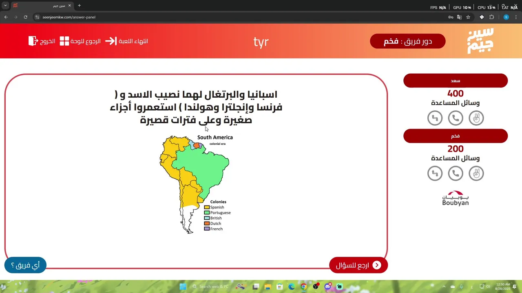Click the Chrome icon in the taskbar

(303, 286)
